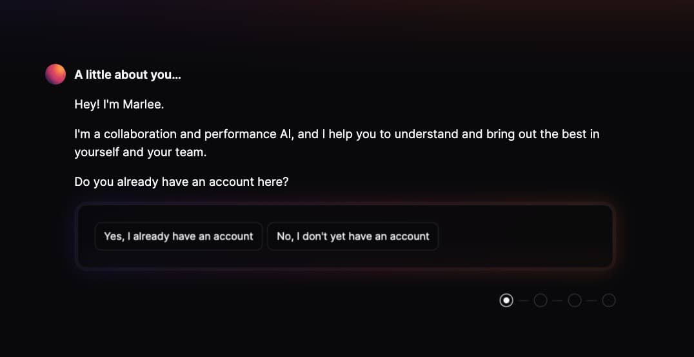Click the question about already having an account
The height and width of the screenshot is (357, 694).
pos(181,182)
